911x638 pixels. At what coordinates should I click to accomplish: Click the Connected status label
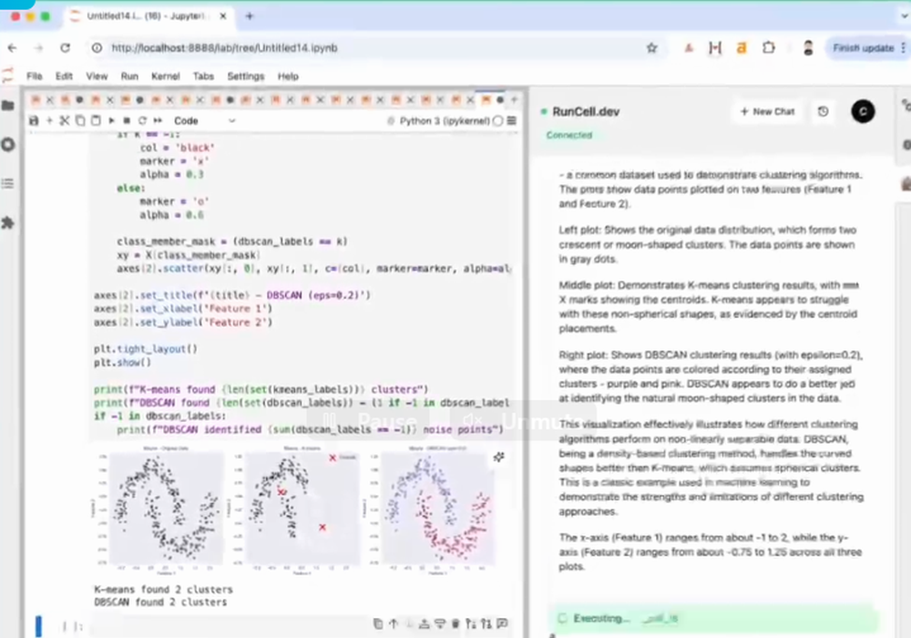[x=568, y=135]
